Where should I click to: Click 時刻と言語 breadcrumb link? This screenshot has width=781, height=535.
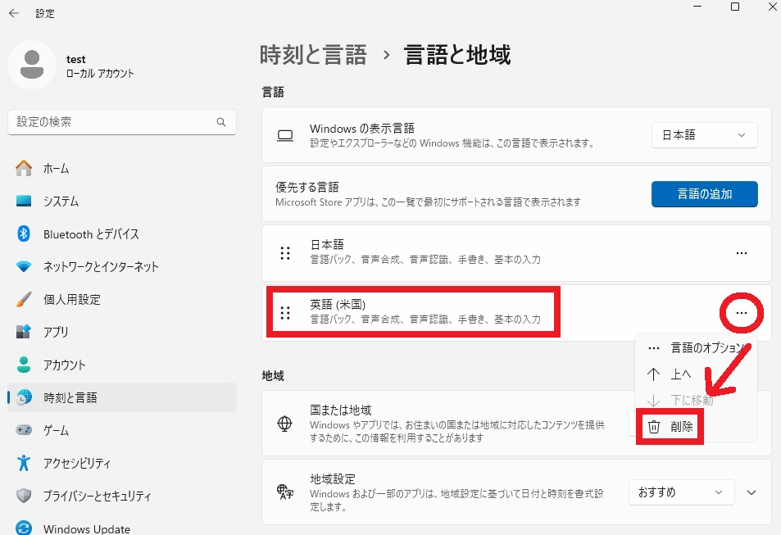pyautogui.click(x=313, y=55)
